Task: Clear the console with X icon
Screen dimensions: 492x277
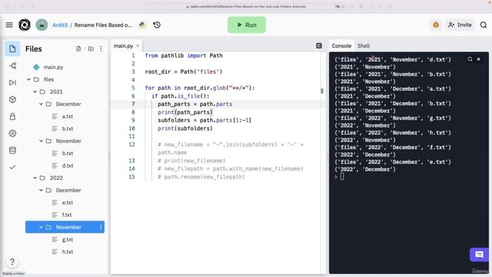Action: [478, 59]
